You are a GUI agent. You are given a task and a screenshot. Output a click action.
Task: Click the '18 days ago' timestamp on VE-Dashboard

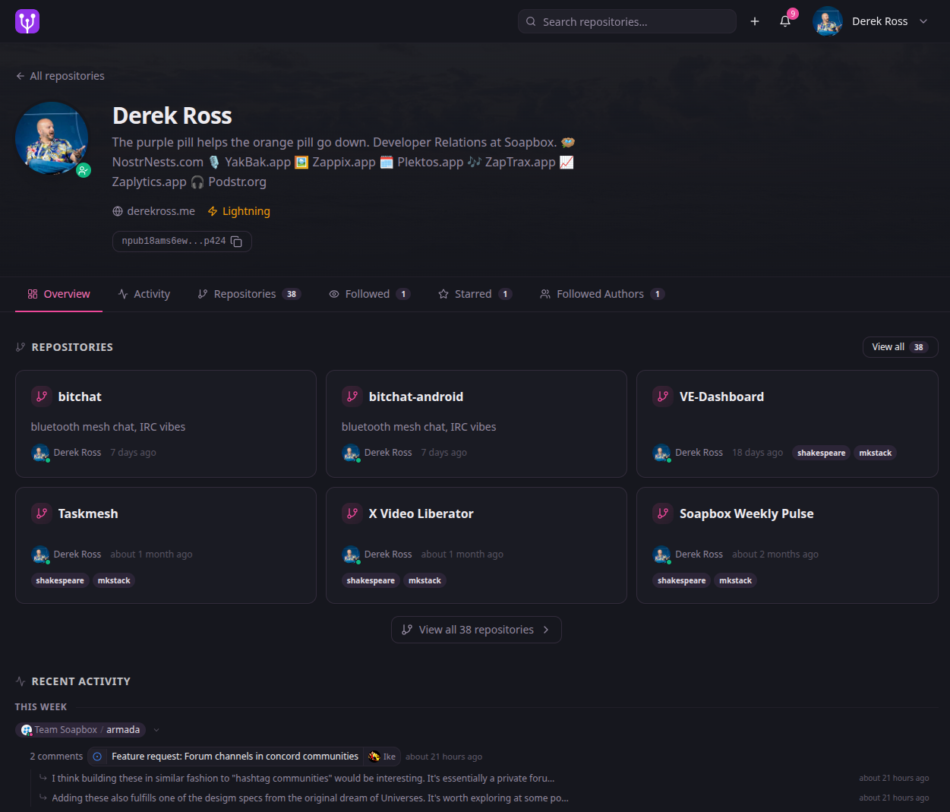(757, 453)
